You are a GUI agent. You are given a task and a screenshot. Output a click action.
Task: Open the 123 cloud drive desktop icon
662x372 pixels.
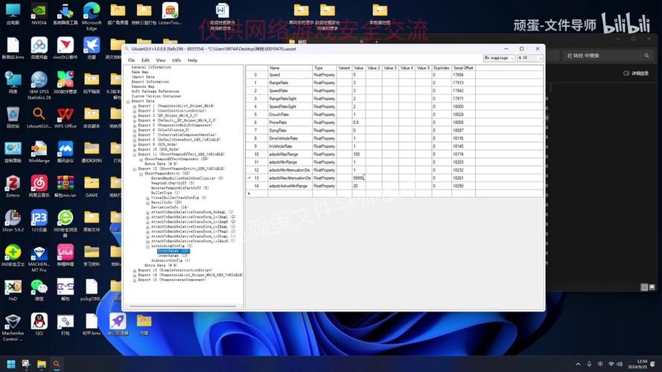(39, 222)
